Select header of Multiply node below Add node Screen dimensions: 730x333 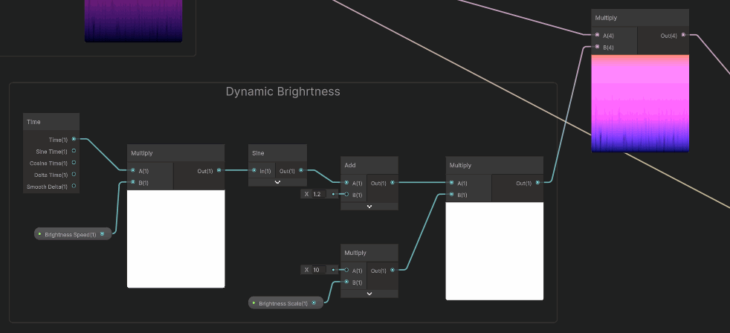pos(369,253)
